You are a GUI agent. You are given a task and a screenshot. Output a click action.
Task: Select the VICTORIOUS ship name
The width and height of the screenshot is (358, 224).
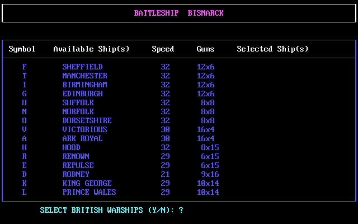pyautogui.click(x=84, y=129)
